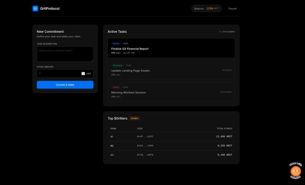The width and height of the screenshot is (305, 185).
Task: Click the GritProtocol brand name
Action: pyautogui.click(x=50, y=9)
